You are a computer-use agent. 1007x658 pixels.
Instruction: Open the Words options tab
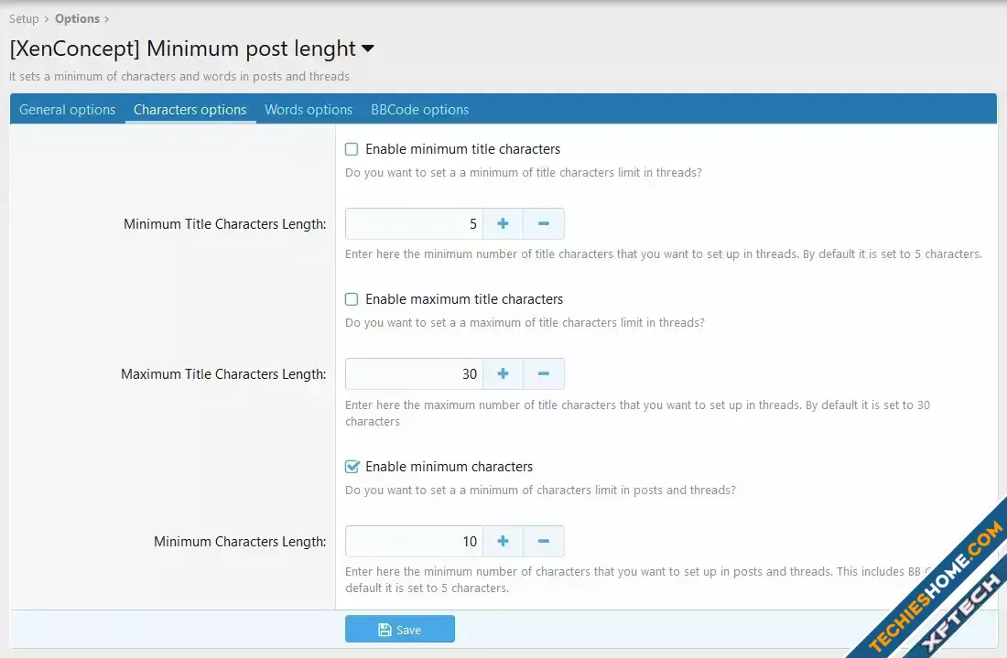[x=309, y=110]
